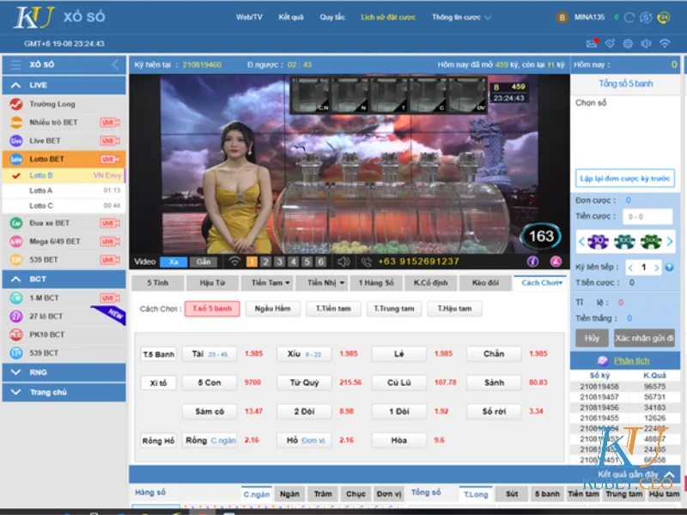The image size is (687, 515).
Task: Open the 24-hour customer service icon
Action: click(664, 17)
